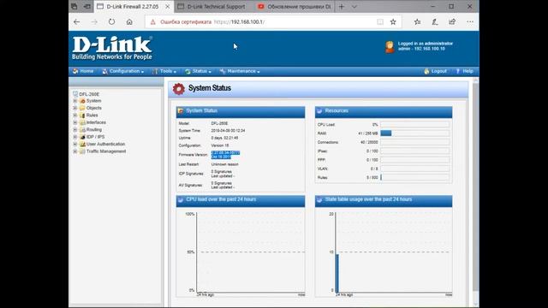Go back using the browser back arrow
This screenshot has width=548, height=308.
pos(76,21)
